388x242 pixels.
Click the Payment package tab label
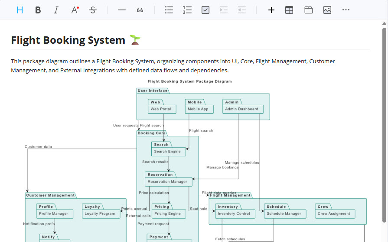159,237
